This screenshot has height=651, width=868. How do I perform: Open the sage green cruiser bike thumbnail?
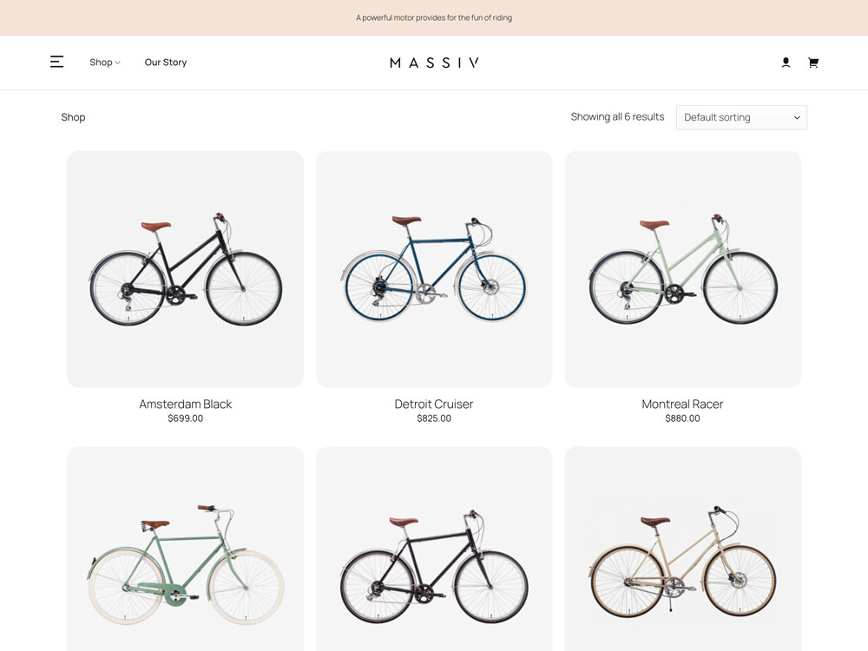point(186,556)
